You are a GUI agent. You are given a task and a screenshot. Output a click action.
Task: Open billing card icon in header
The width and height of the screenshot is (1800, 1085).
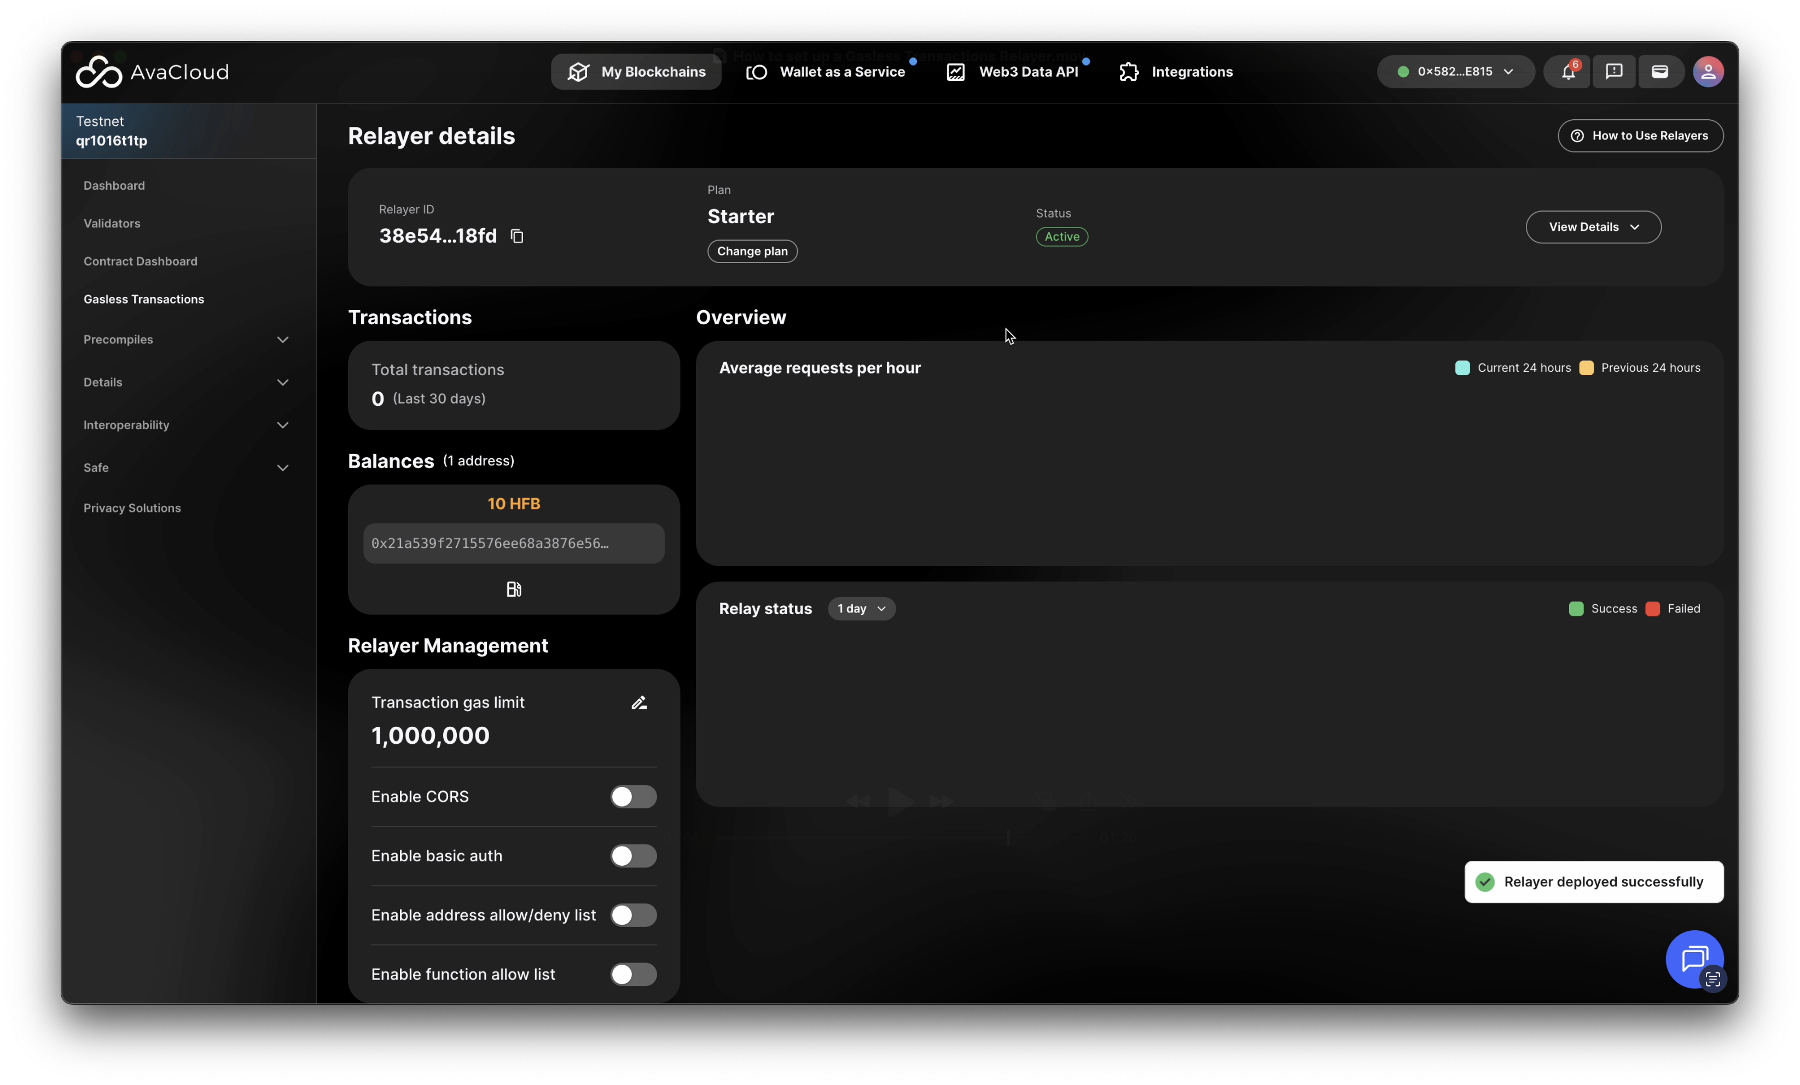click(x=1660, y=72)
